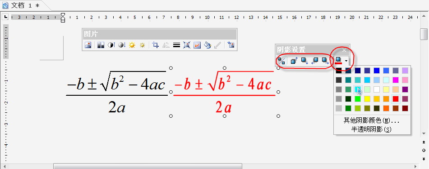Nudge shadow right

click(x=325, y=61)
